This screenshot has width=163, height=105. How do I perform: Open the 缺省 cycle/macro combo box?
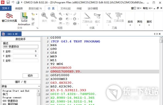(x=21, y=86)
